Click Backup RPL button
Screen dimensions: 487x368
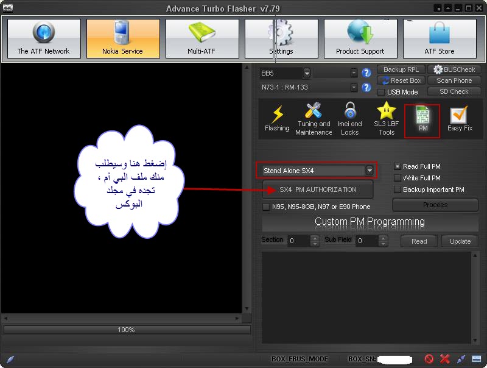click(401, 69)
